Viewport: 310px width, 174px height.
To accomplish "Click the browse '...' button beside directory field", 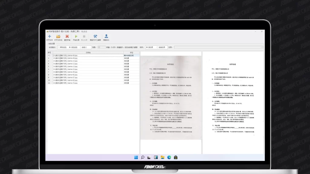I will point(262,47).
